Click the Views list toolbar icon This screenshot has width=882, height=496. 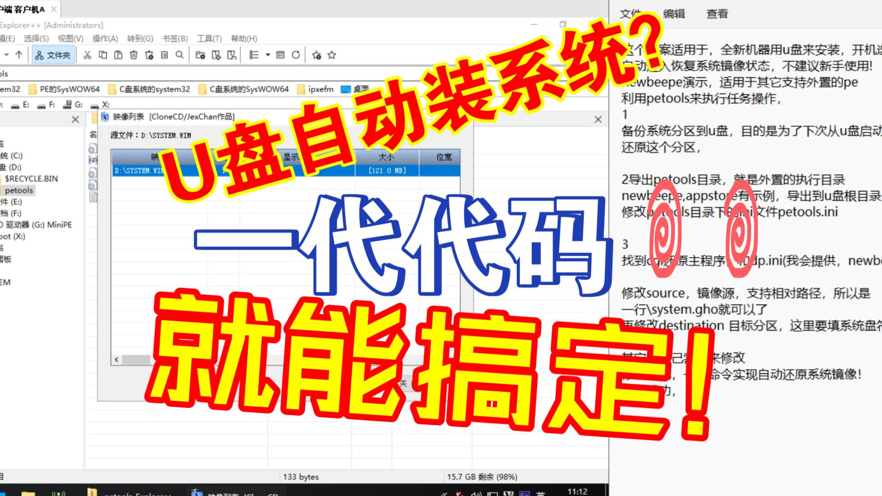[x=254, y=55]
